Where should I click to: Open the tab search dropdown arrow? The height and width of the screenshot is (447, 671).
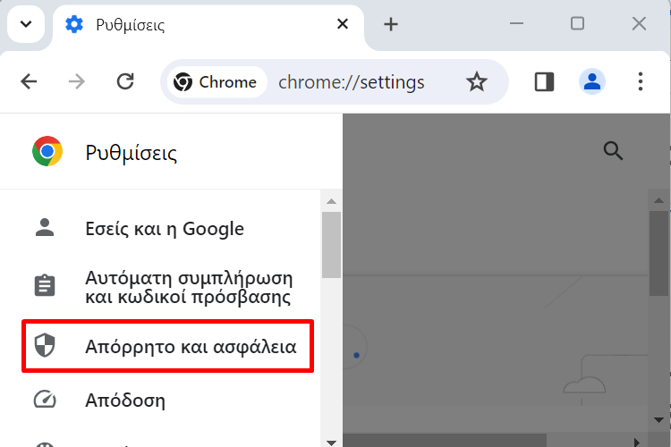(26, 24)
